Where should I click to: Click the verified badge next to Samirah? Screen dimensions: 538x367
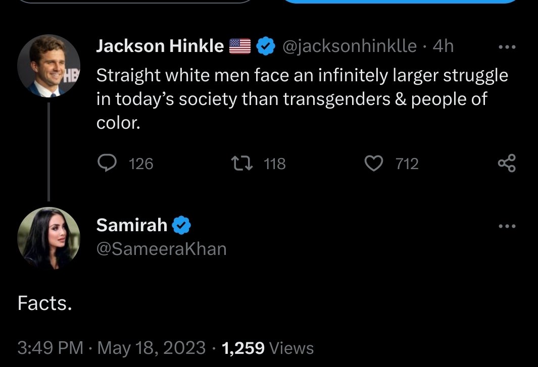tap(181, 225)
